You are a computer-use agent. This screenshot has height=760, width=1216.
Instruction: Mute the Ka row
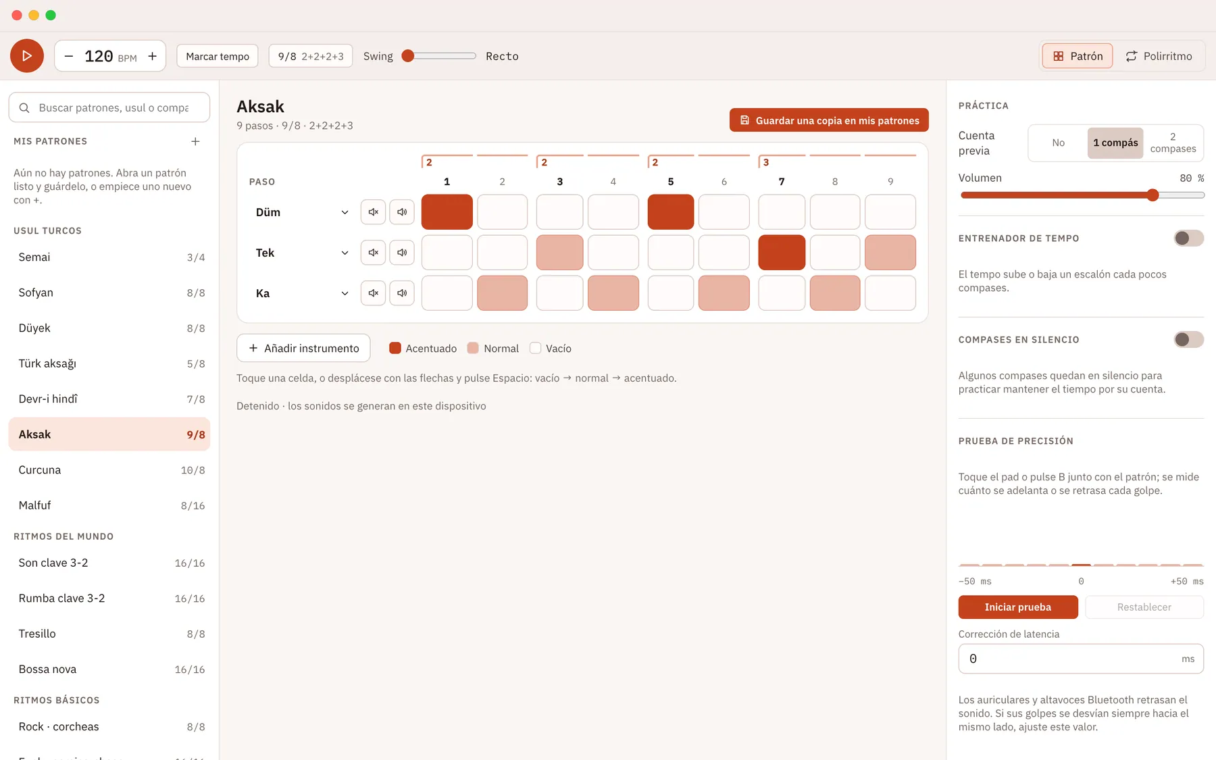(x=373, y=293)
